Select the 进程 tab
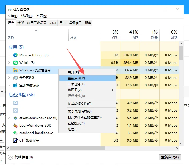Viewport: 189px width, 167px height. (11, 23)
